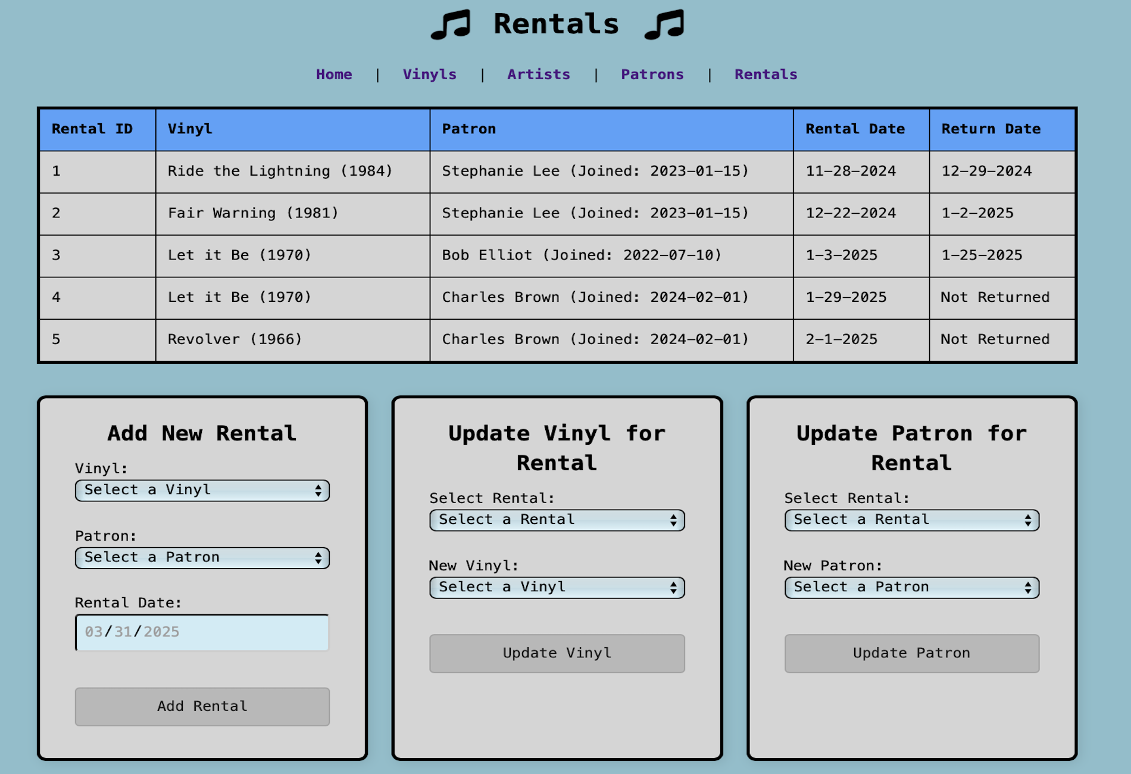Select the Ride the Lightning (1984) table cell
The width and height of the screenshot is (1131, 774).
coord(280,171)
